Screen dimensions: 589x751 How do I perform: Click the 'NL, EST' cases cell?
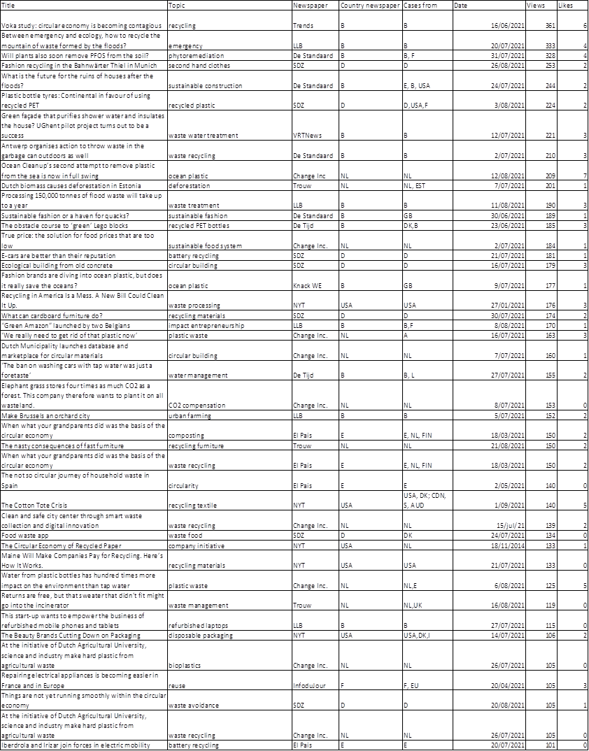pyautogui.click(x=428, y=185)
